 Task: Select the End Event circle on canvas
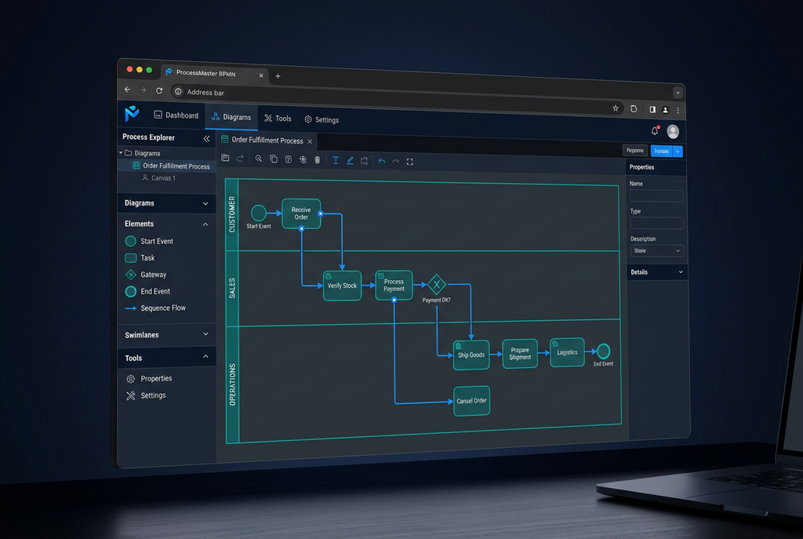603,351
